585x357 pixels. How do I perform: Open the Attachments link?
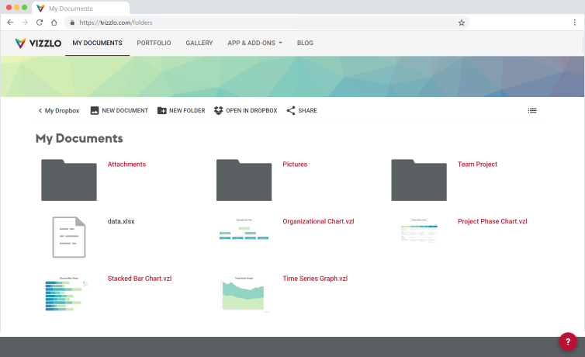[x=126, y=164]
